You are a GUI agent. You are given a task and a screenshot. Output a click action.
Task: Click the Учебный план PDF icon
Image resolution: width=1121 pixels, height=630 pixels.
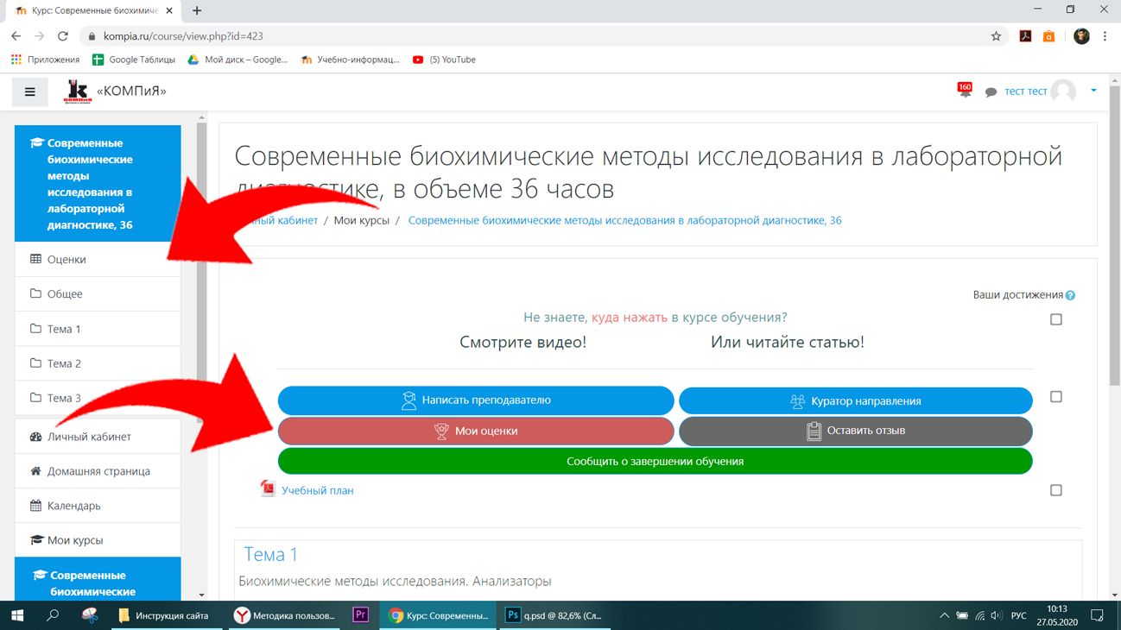[x=268, y=488]
